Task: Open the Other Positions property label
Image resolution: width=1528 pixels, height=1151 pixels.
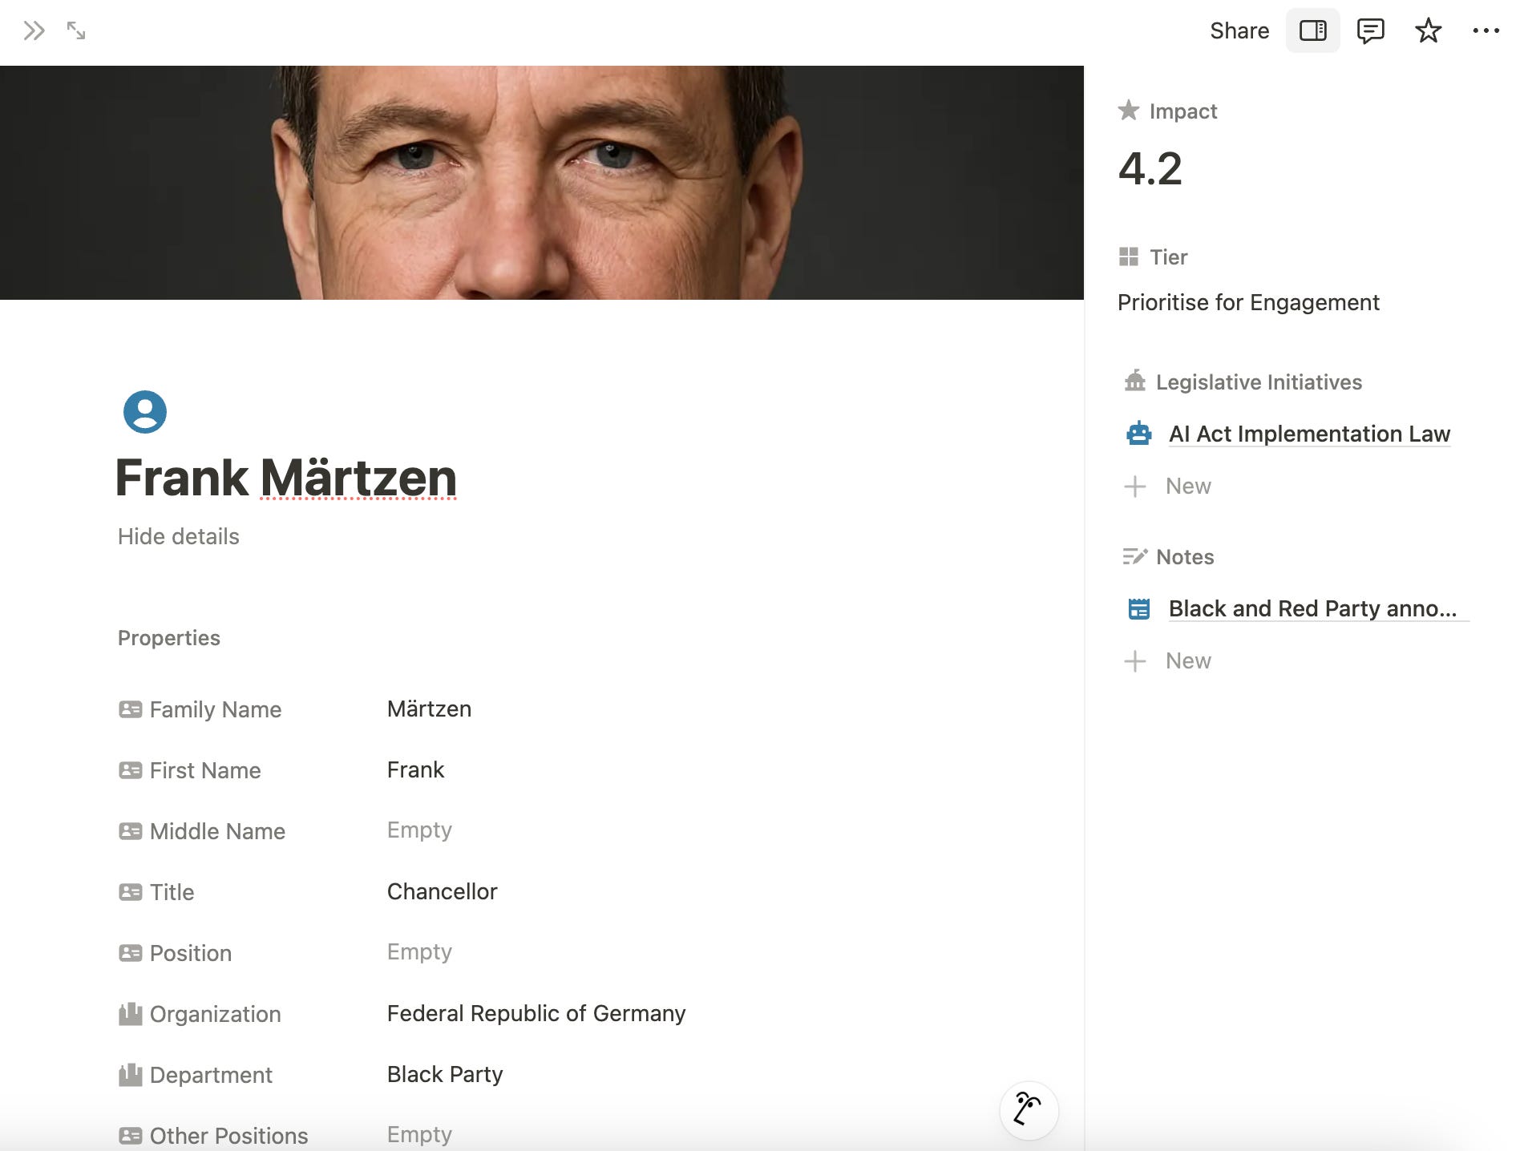Action: click(228, 1136)
